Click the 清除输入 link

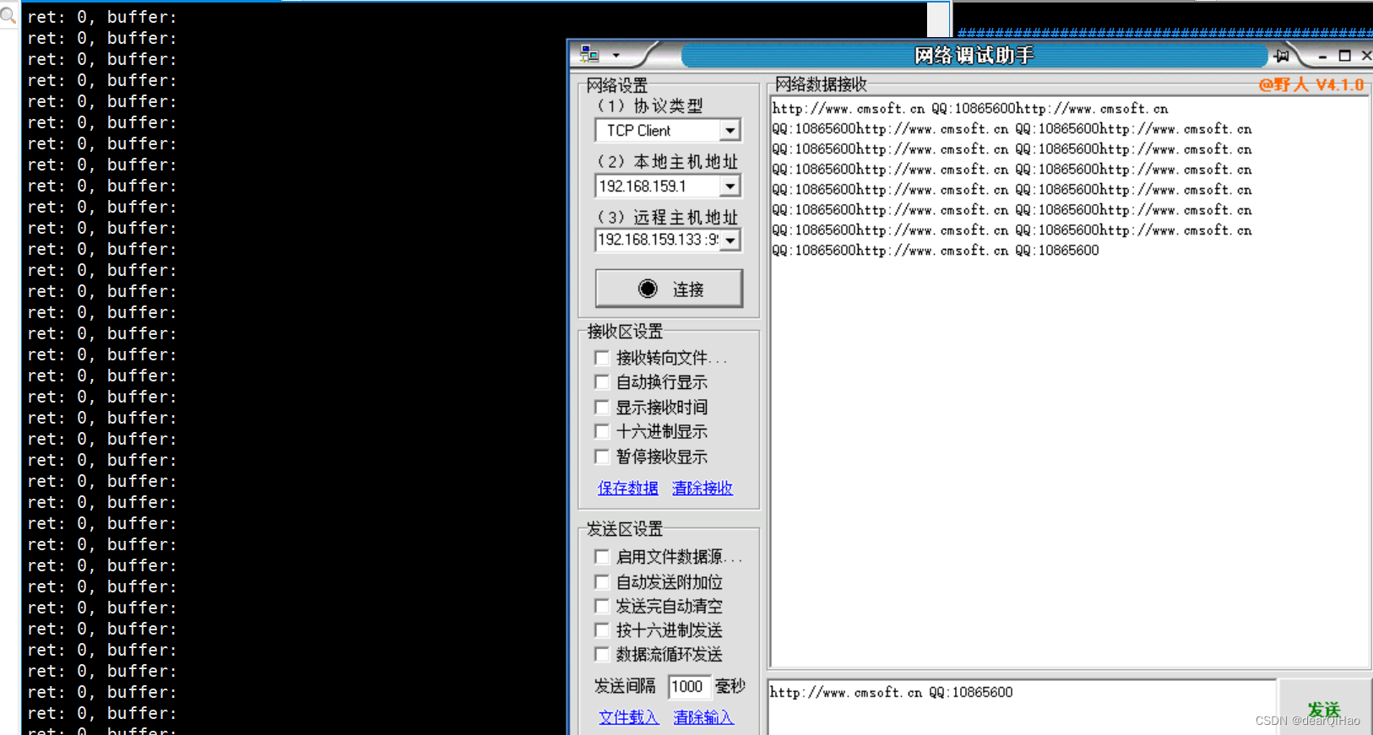(703, 717)
